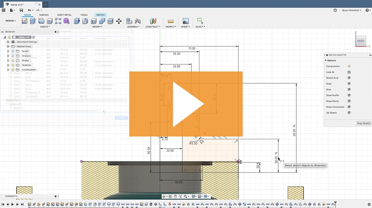372x208 pixels.
Task: Open the DESIGN workspace dropdown
Action: 11,21
